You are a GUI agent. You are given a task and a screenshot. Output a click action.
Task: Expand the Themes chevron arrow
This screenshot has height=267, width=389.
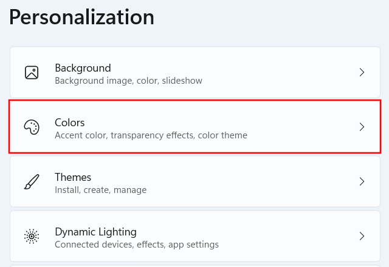[362, 181]
